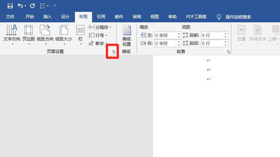Switch to the 插入 tab

click(x=47, y=17)
